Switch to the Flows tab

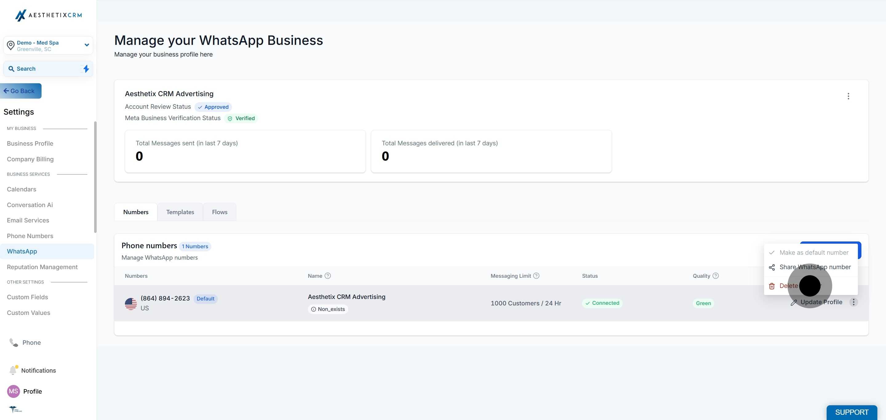pos(219,212)
